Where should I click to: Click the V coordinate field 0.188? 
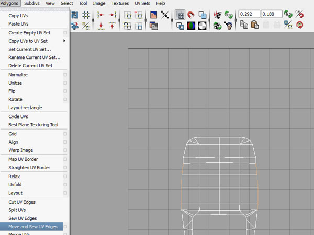click(271, 14)
